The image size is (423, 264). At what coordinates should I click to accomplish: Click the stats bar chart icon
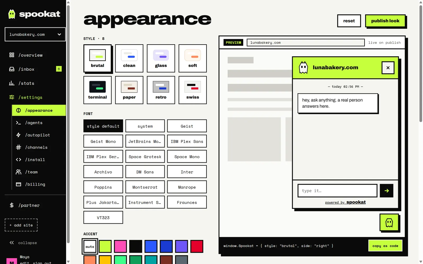[12, 83]
